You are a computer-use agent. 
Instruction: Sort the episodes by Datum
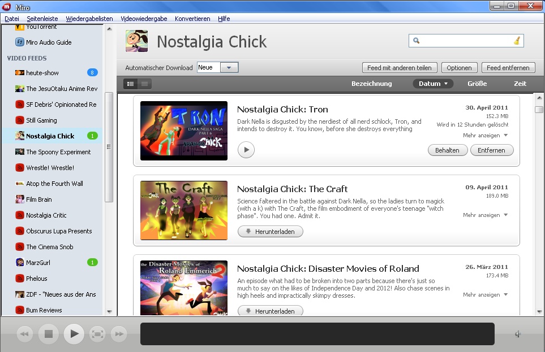[x=433, y=84]
